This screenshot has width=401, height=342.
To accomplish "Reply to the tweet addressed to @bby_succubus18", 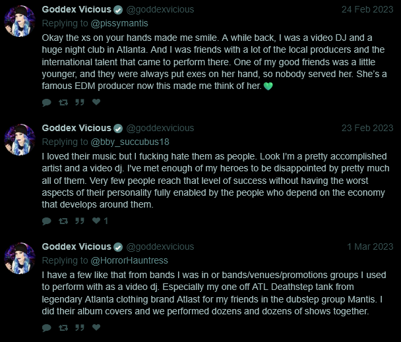I will click(x=46, y=221).
